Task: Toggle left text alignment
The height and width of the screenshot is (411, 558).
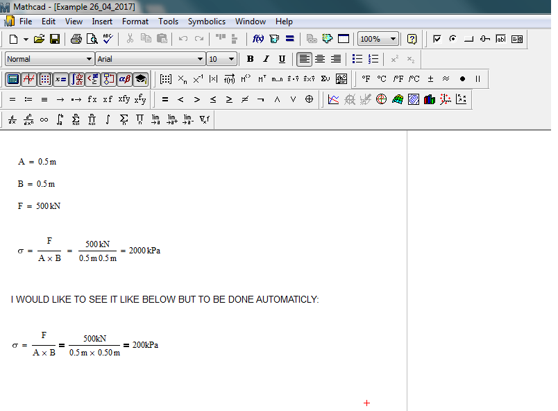Action: [304, 59]
